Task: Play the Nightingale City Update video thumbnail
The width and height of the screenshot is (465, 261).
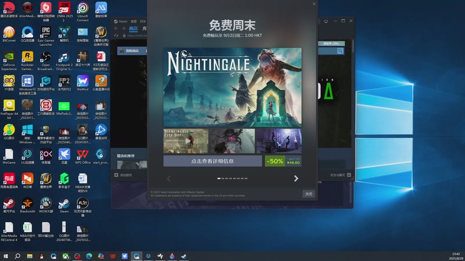Action: point(186,141)
